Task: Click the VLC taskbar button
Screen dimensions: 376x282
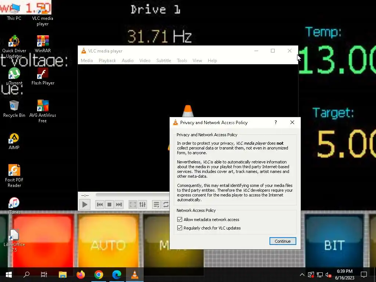Action: 134,275
